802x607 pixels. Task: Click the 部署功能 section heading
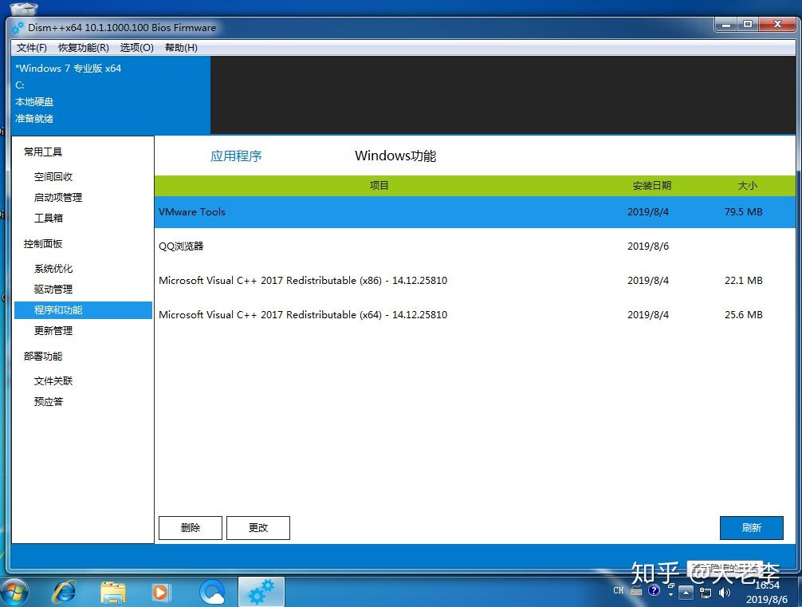pos(43,357)
